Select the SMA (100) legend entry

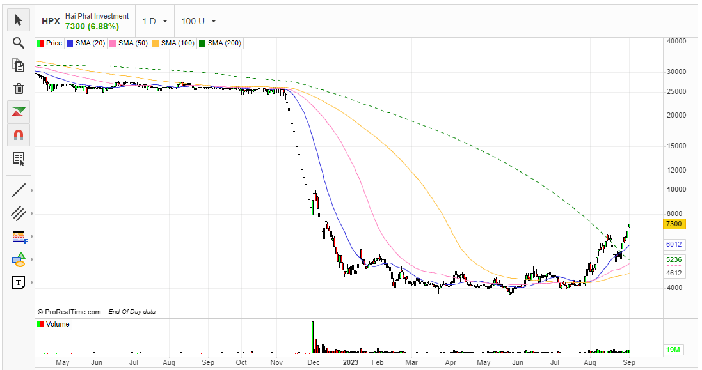173,43
